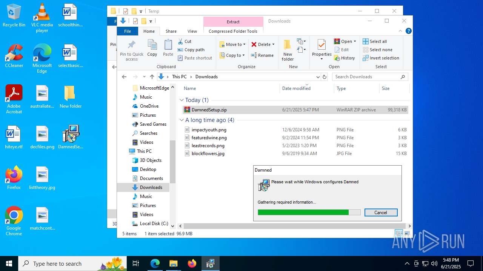Image resolution: width=483 pixels, height=271 pixels.
Task: Click This PC in breadcrumb path
Action: pyautogui.click(x=179, y=77)
